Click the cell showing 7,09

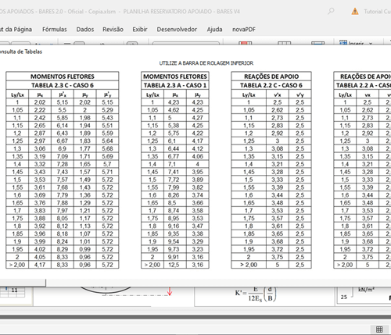(63, 156)
